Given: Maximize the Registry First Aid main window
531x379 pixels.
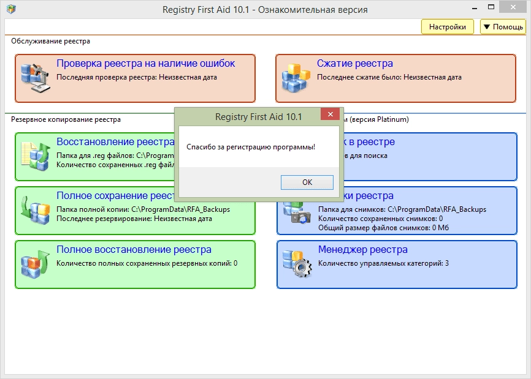Looking at the screenshot, I should click(x=491, y=7).
